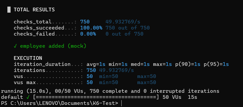Click the 0.00% checks_failed value
Screen dimensions: 243x107
pos(88,34)
